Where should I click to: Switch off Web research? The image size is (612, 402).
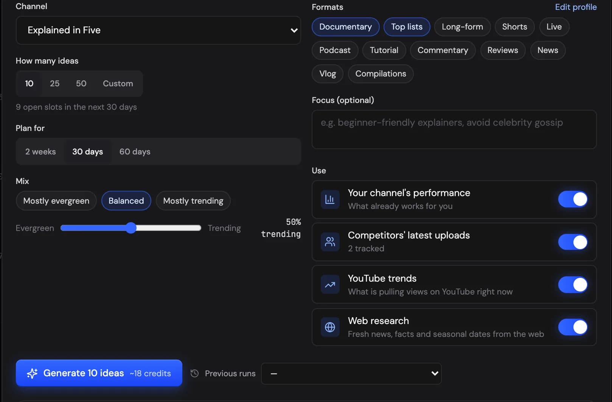point(573,327)
